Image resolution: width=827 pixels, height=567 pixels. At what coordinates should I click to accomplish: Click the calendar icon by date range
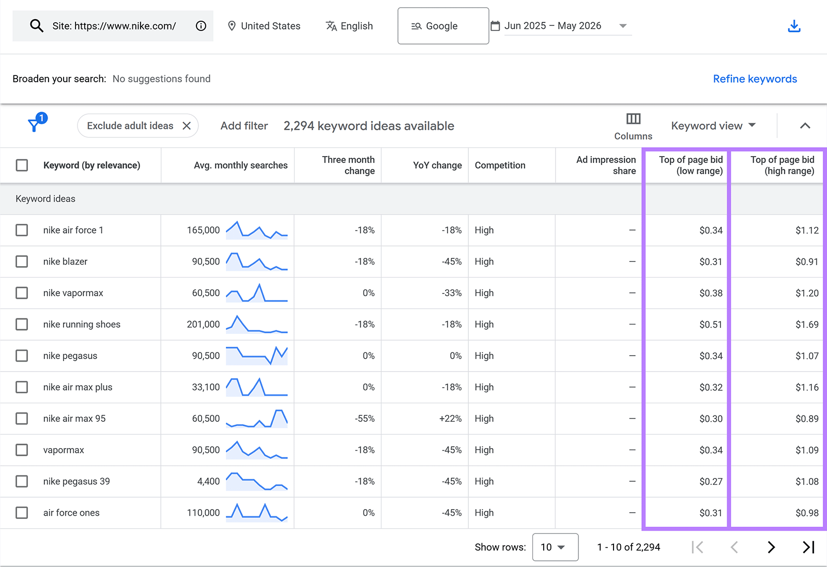point(495,26)
